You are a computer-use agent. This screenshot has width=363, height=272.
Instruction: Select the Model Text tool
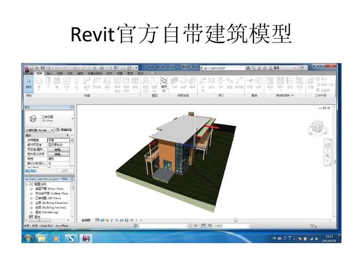(x=145, y=84)
